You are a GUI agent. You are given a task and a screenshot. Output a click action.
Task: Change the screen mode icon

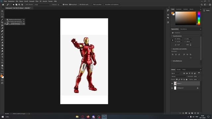pyautogui.click(x=2, y=83)
